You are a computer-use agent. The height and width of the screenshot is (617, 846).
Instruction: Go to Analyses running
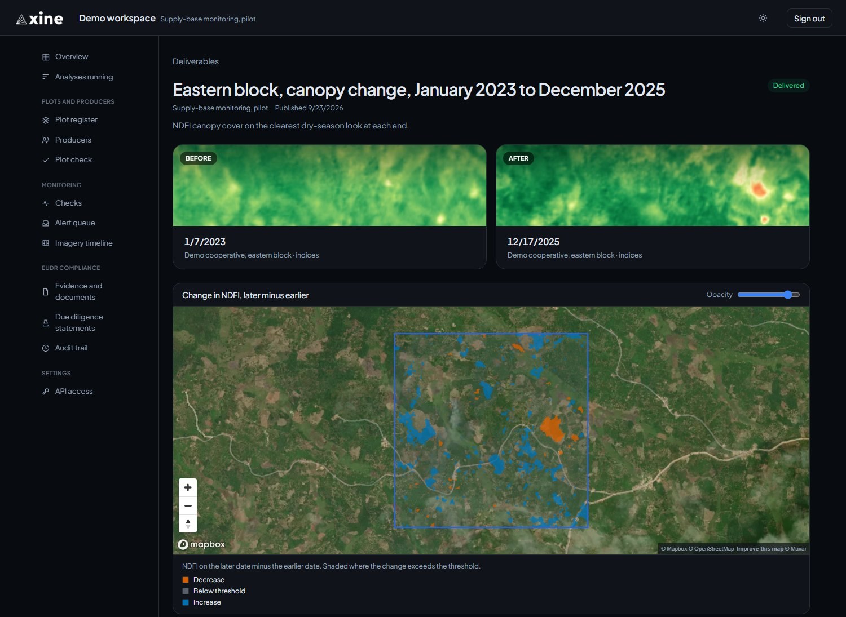(x=84, y=77)
